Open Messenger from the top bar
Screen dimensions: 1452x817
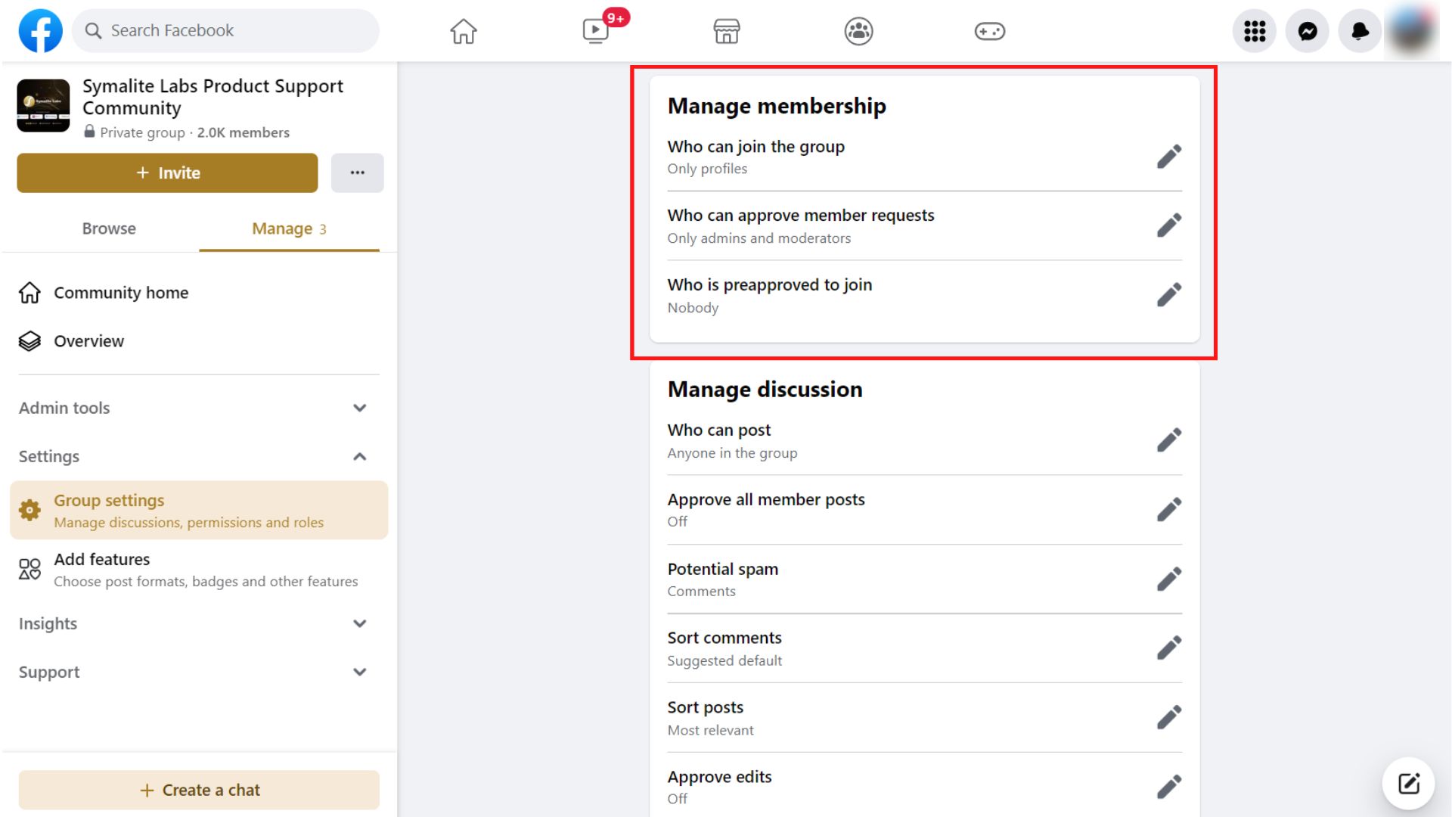1307,31
